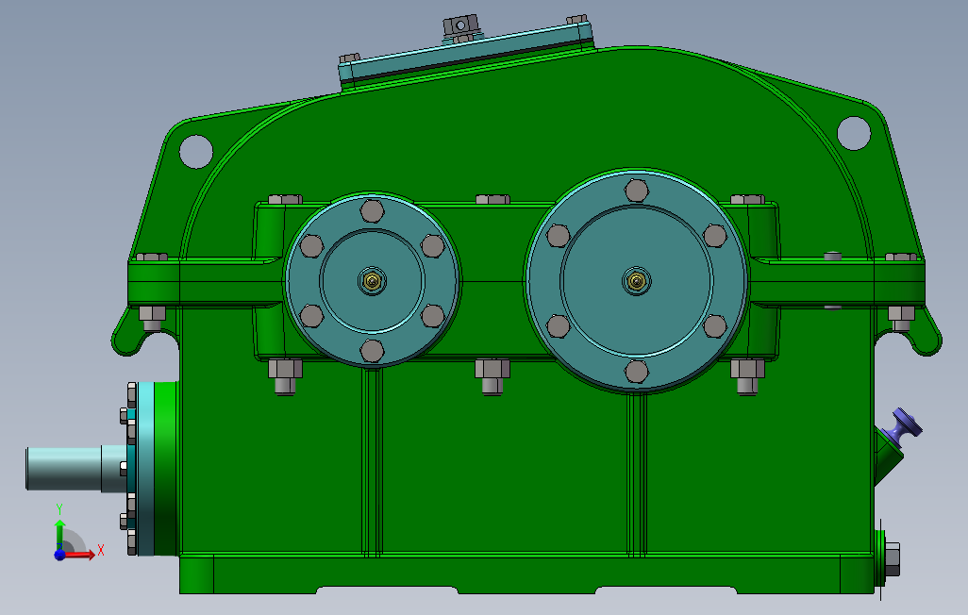This screenshot has height=615, width=968.
Task: Select the larger right bearing end cover
Action: click(x=637, y=281)
